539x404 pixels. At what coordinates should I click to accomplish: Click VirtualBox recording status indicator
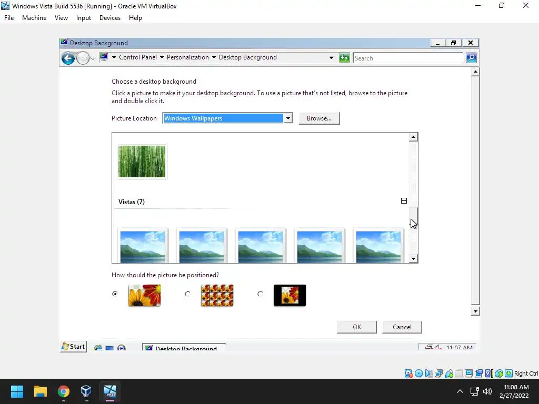point(478,373)
